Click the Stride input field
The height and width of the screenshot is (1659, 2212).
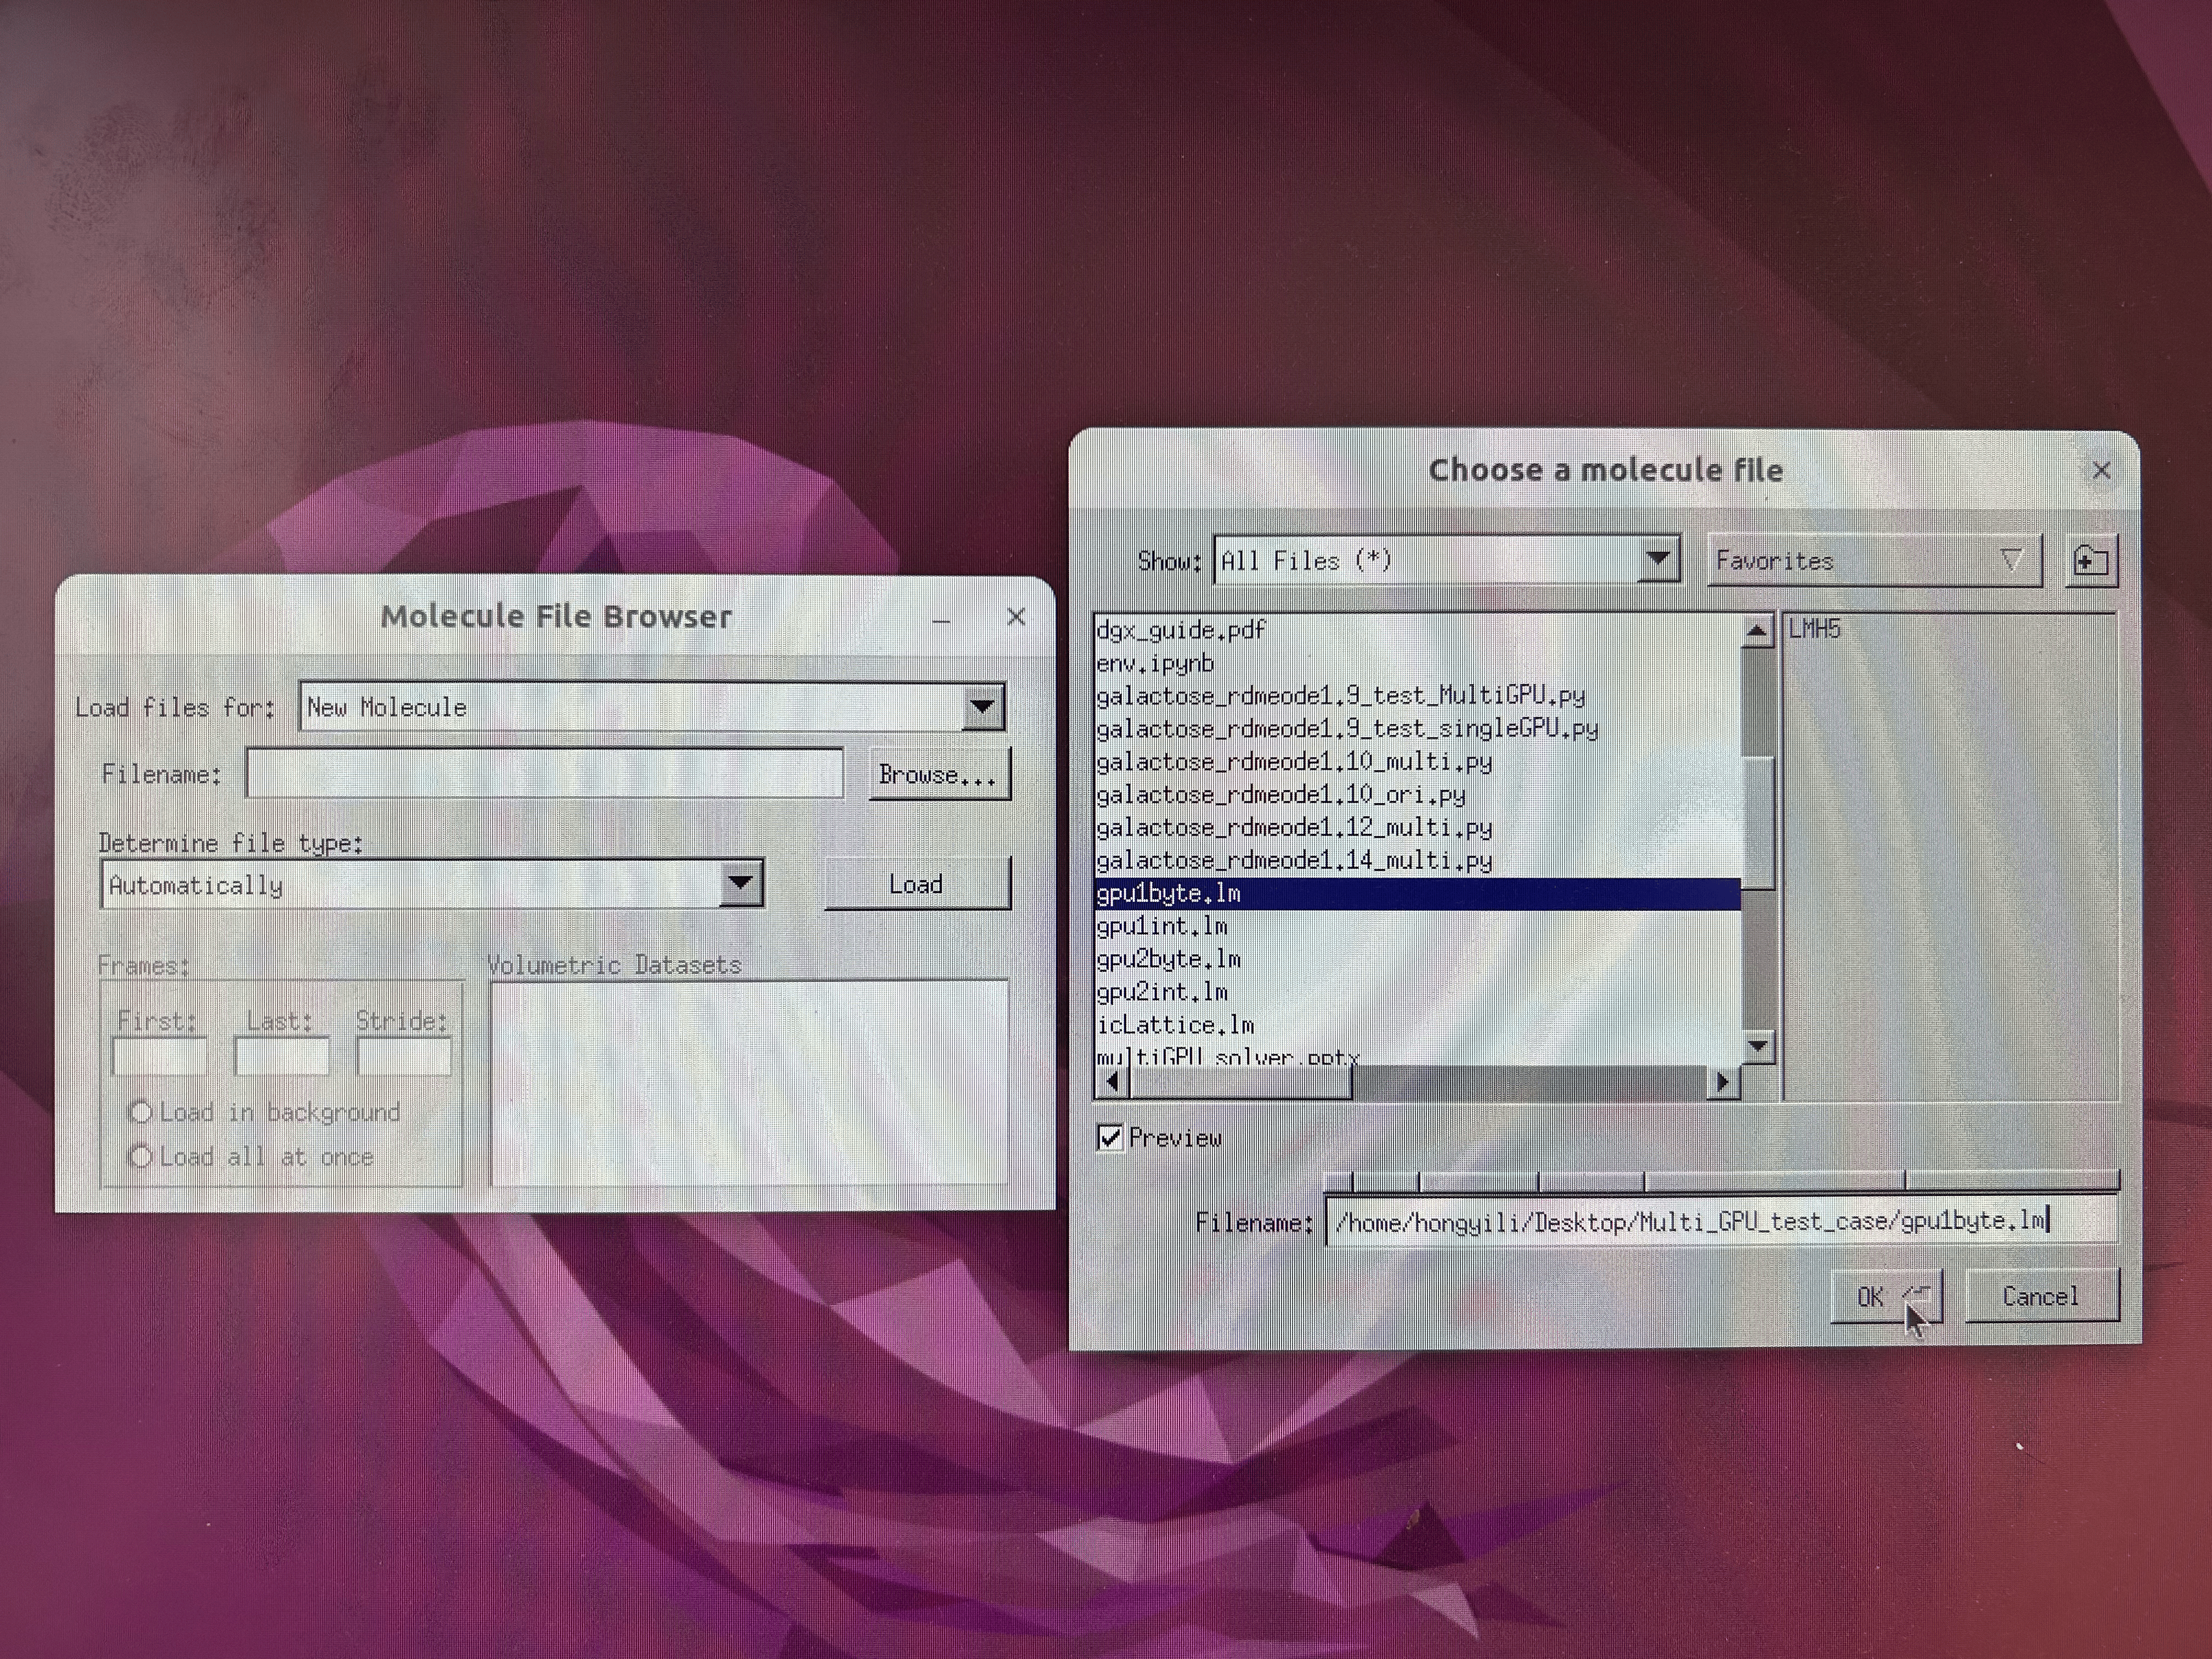(404, 1056)
